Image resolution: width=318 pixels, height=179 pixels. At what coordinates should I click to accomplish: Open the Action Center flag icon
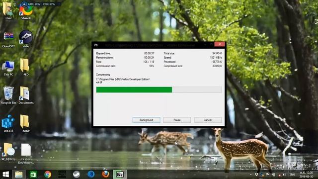(268, 175)
